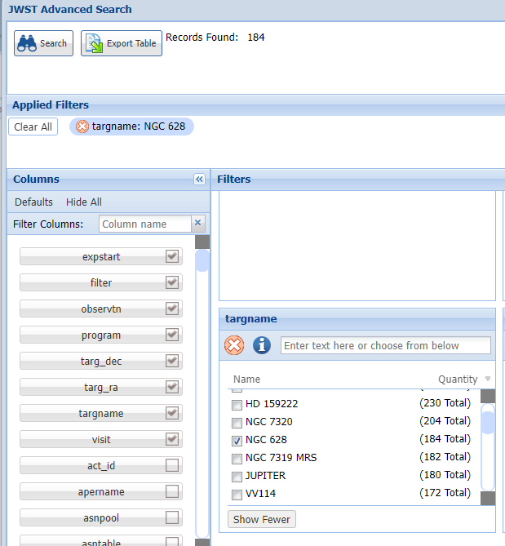Image resolution: width=505 pixels, height=546 pixels.
Task: Click the targname filter text input
Action: 386,345
